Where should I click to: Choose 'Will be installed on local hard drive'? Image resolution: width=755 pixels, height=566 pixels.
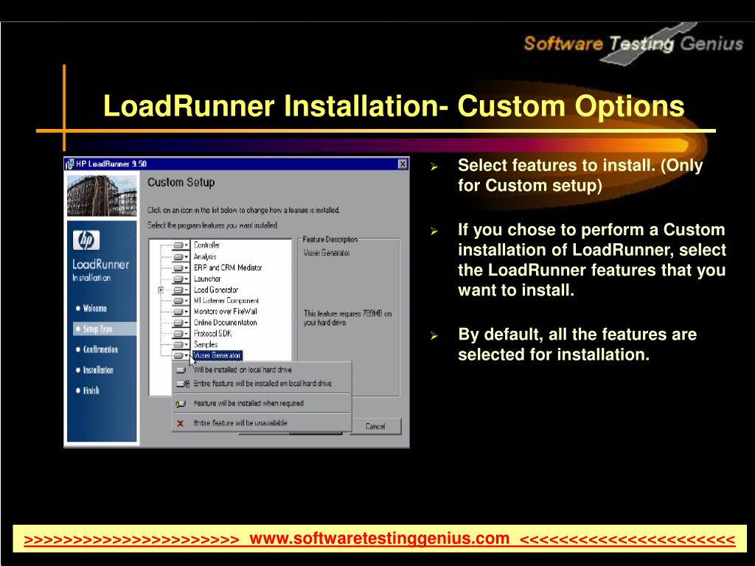262,370
